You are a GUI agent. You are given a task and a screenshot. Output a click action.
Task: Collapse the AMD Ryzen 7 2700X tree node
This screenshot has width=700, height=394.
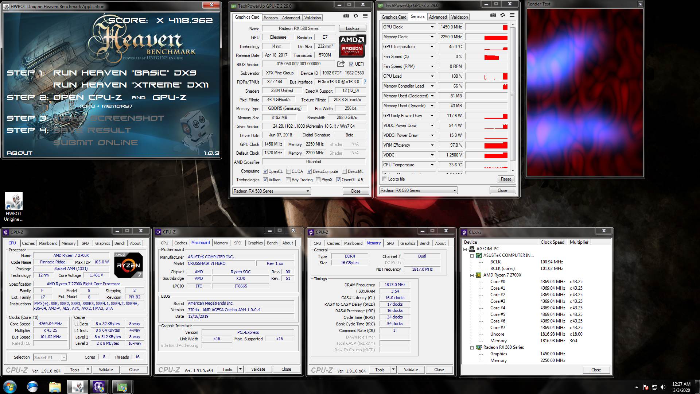(472, 275)
